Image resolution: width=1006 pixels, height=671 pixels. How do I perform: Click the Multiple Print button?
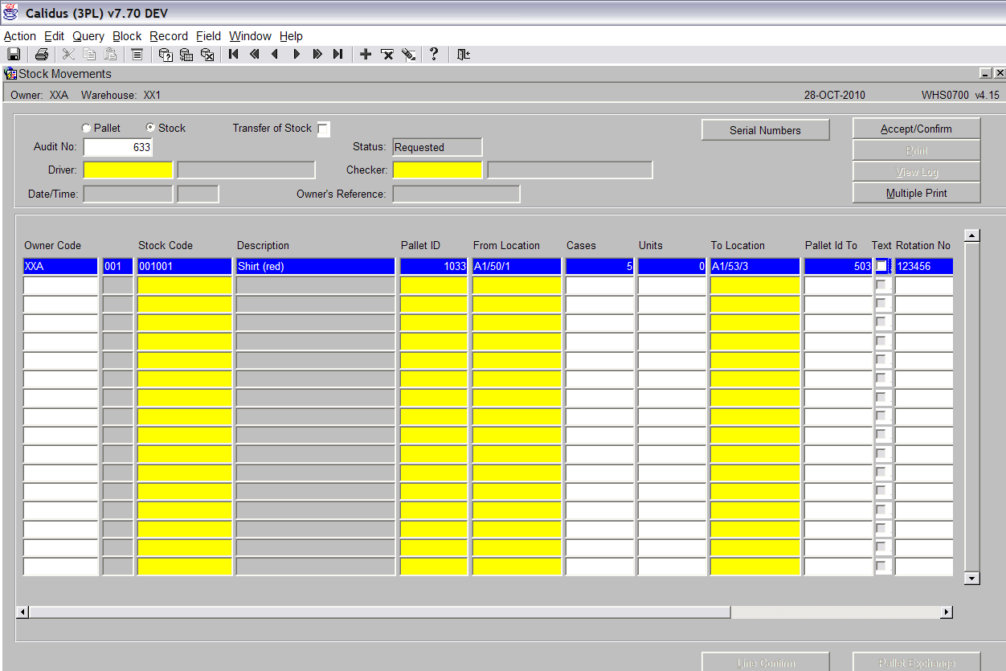(916, 193)
